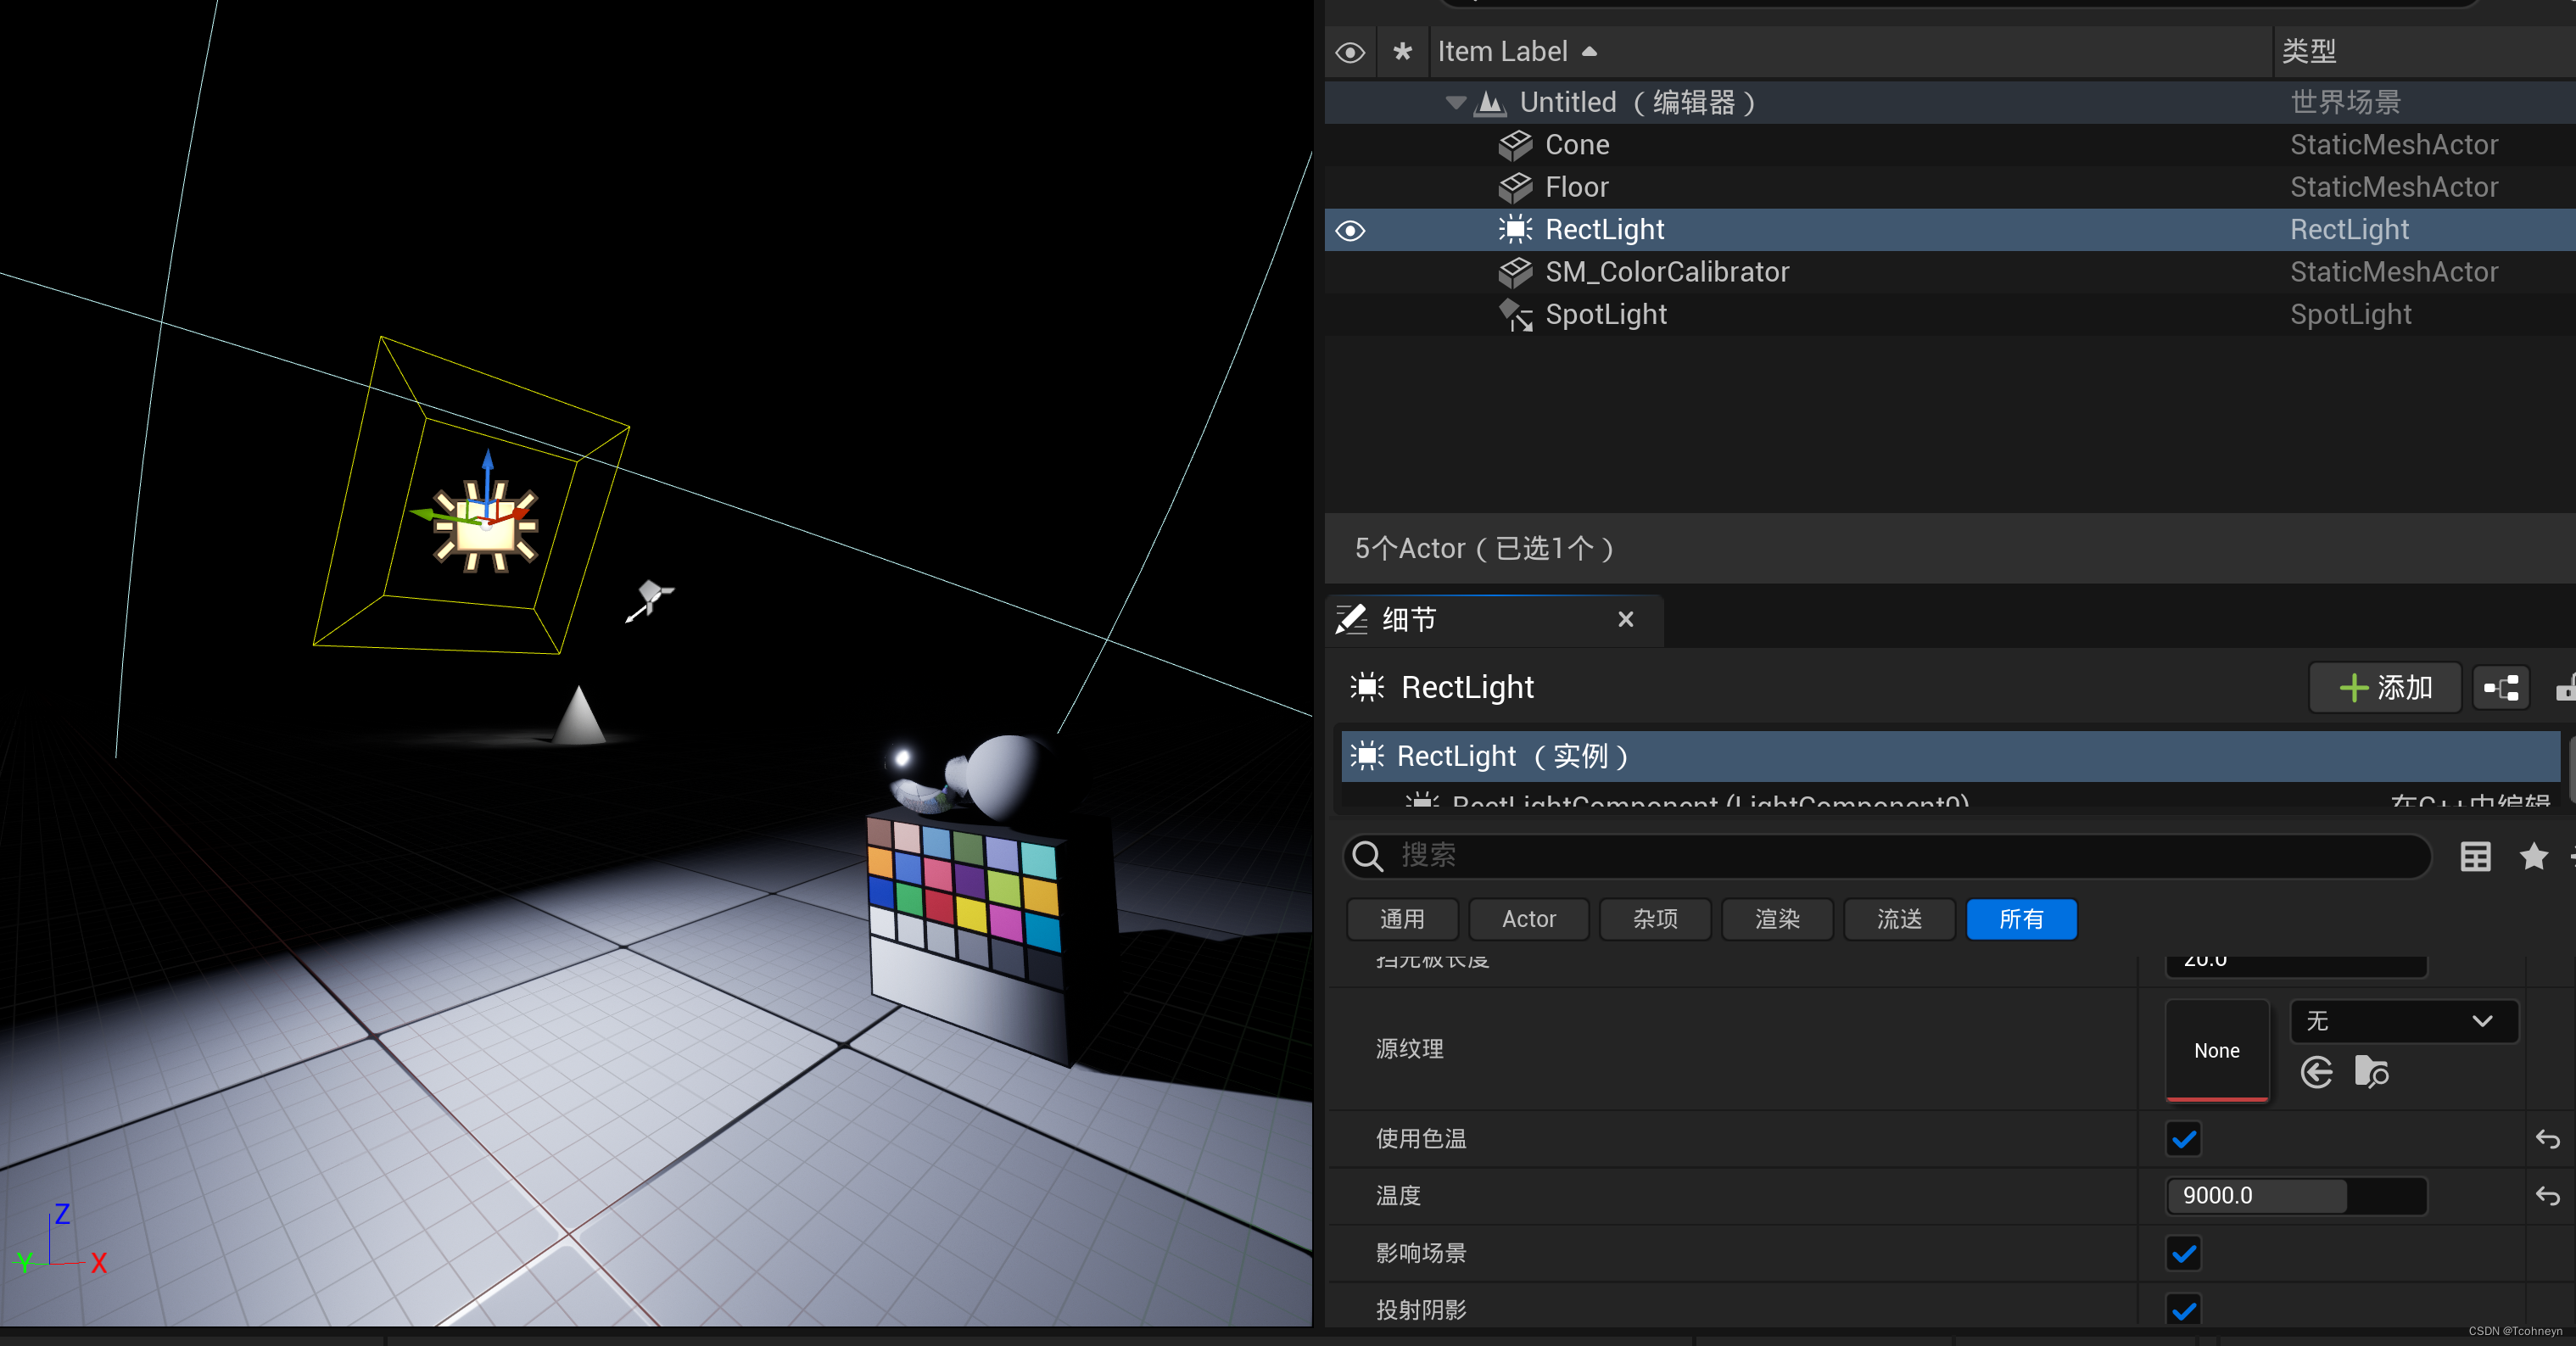
Task: Click the RectLight actor header icon
Action: pos(1367,687)
